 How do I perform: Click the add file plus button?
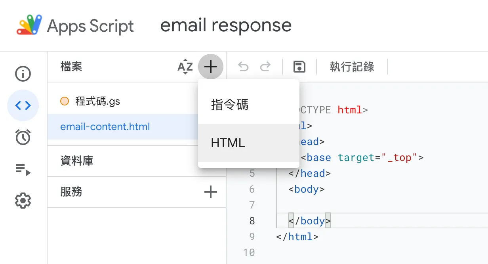[211, 67]
